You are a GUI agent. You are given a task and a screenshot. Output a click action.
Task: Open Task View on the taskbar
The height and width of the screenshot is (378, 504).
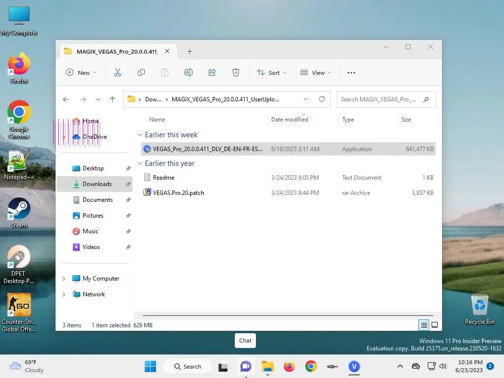(x=223, y=366)
